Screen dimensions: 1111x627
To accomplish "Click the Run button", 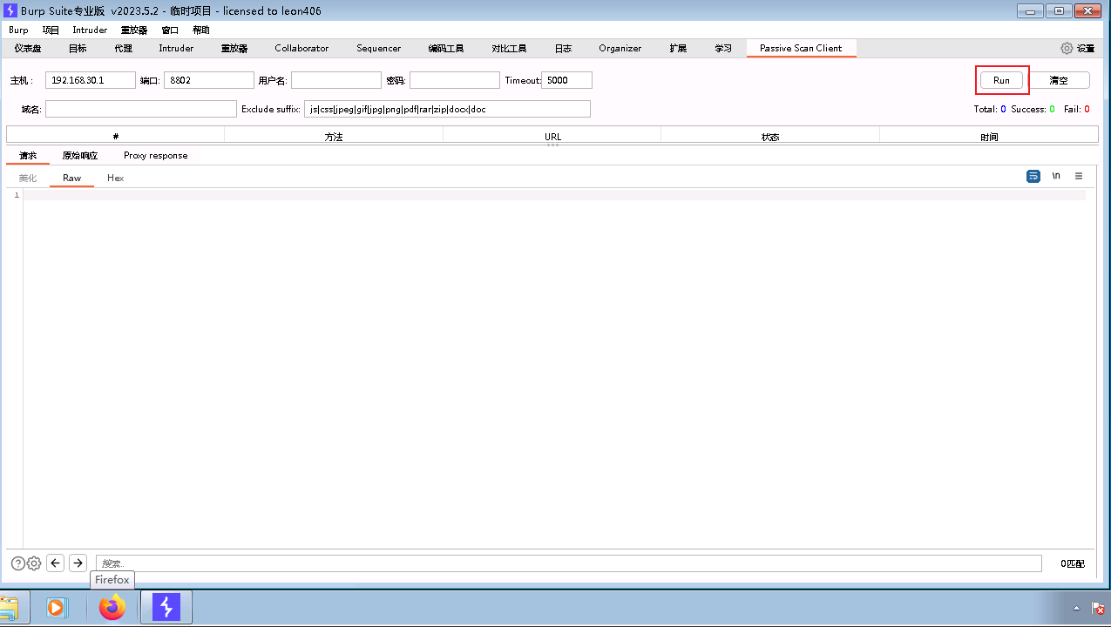I will (1001, 80).
